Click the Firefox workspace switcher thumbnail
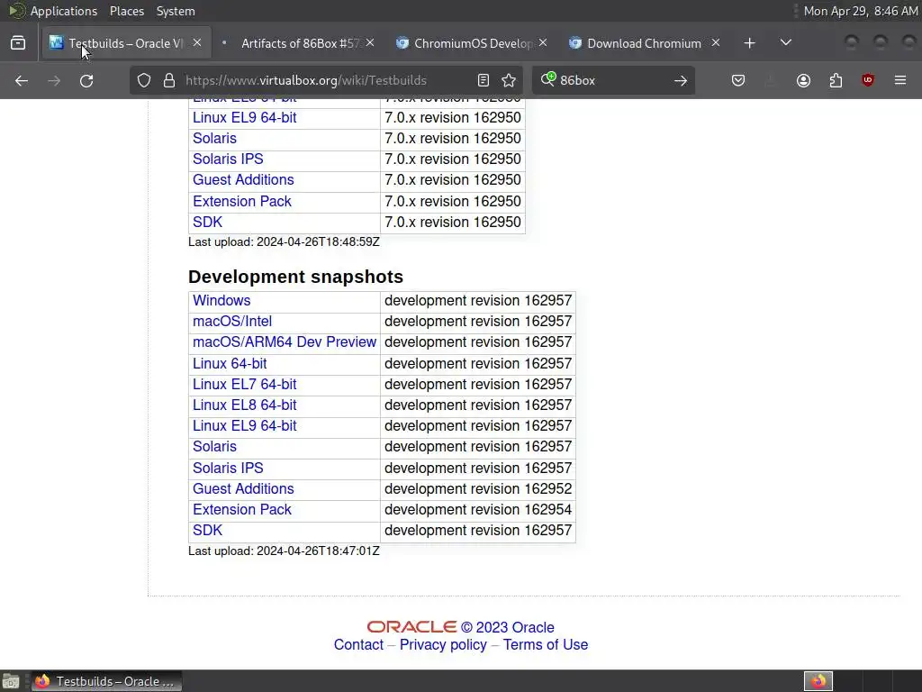Image resolution: width=922 pixels, height=692 pixels. tap(818, 681)
